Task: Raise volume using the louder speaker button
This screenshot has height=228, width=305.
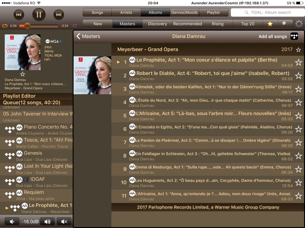Action: pyautogui.click(x=48, y=222)
